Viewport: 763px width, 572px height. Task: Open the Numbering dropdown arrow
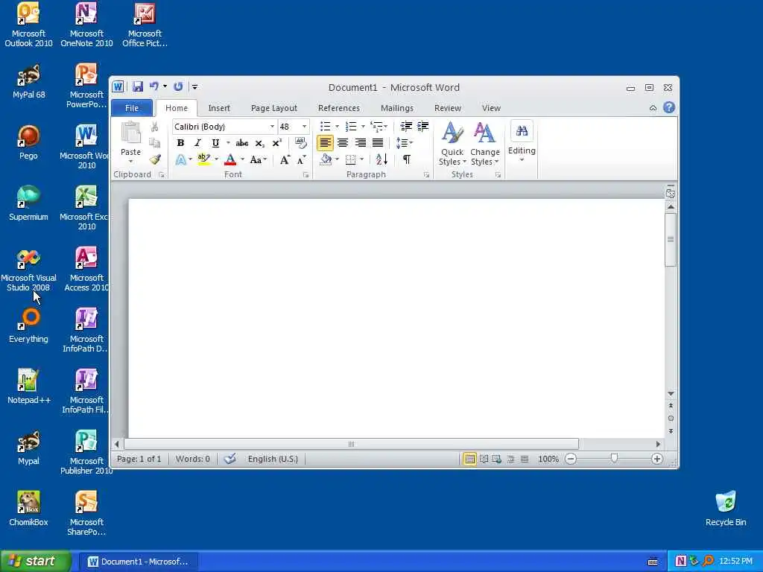[363, 127]
